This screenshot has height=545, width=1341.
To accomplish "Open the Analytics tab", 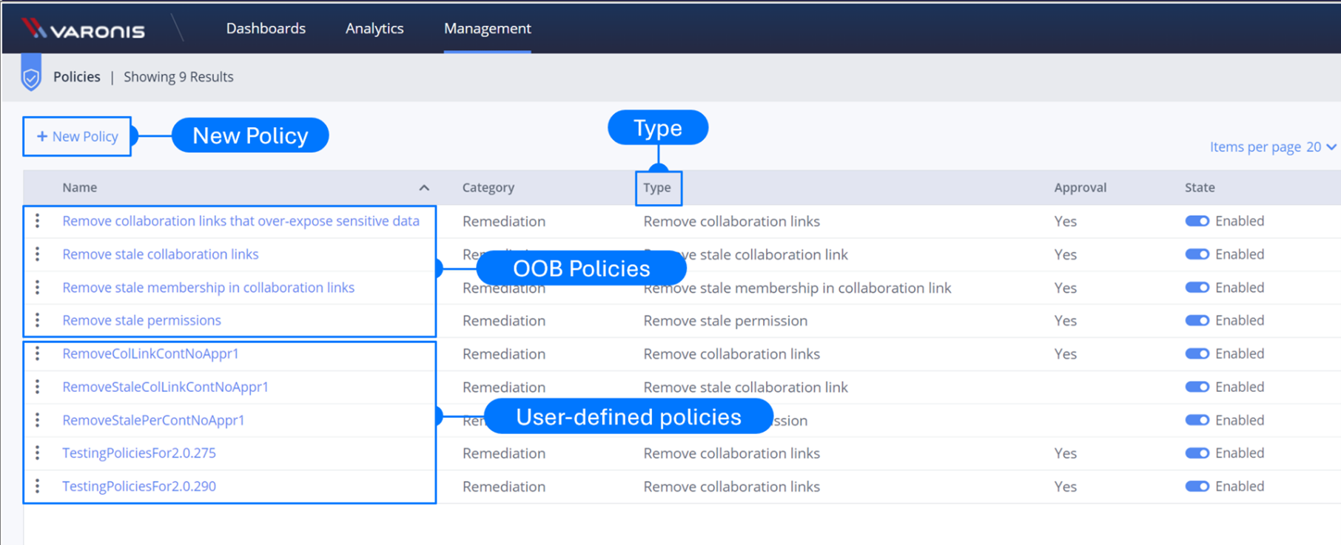I will (x=374, y=29).
